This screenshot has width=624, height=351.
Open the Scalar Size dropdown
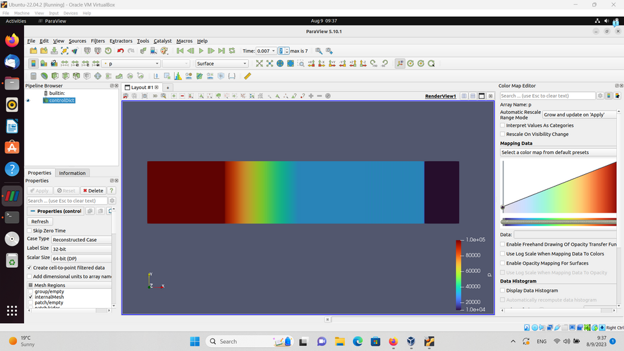[81, 259]
